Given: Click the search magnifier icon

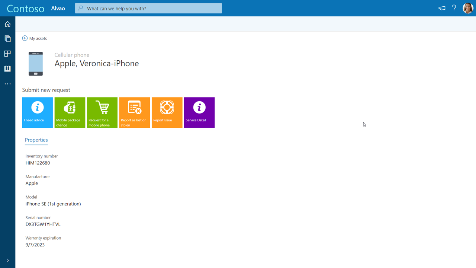Looking at the screenshot, I should click(81, 8).
